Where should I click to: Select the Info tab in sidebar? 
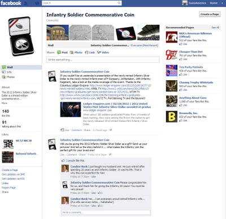(x=10, y=72)
